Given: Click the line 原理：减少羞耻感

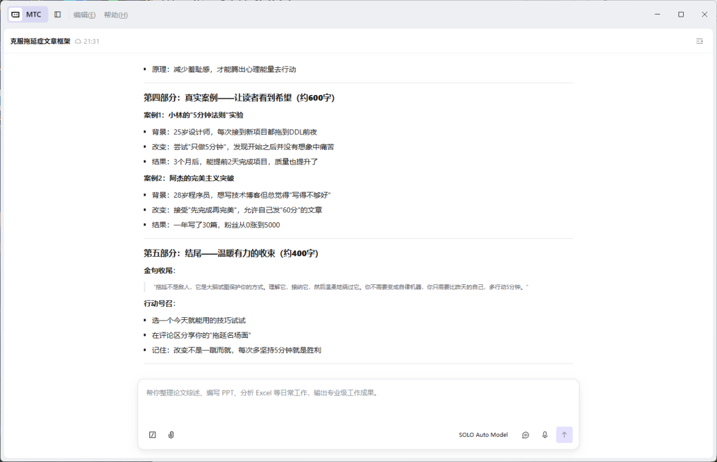Looking at the screenshot, I should point(224,69).
